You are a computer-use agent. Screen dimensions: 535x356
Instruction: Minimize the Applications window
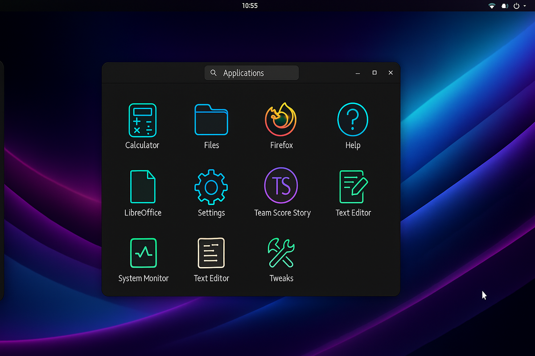pos(358,73)
